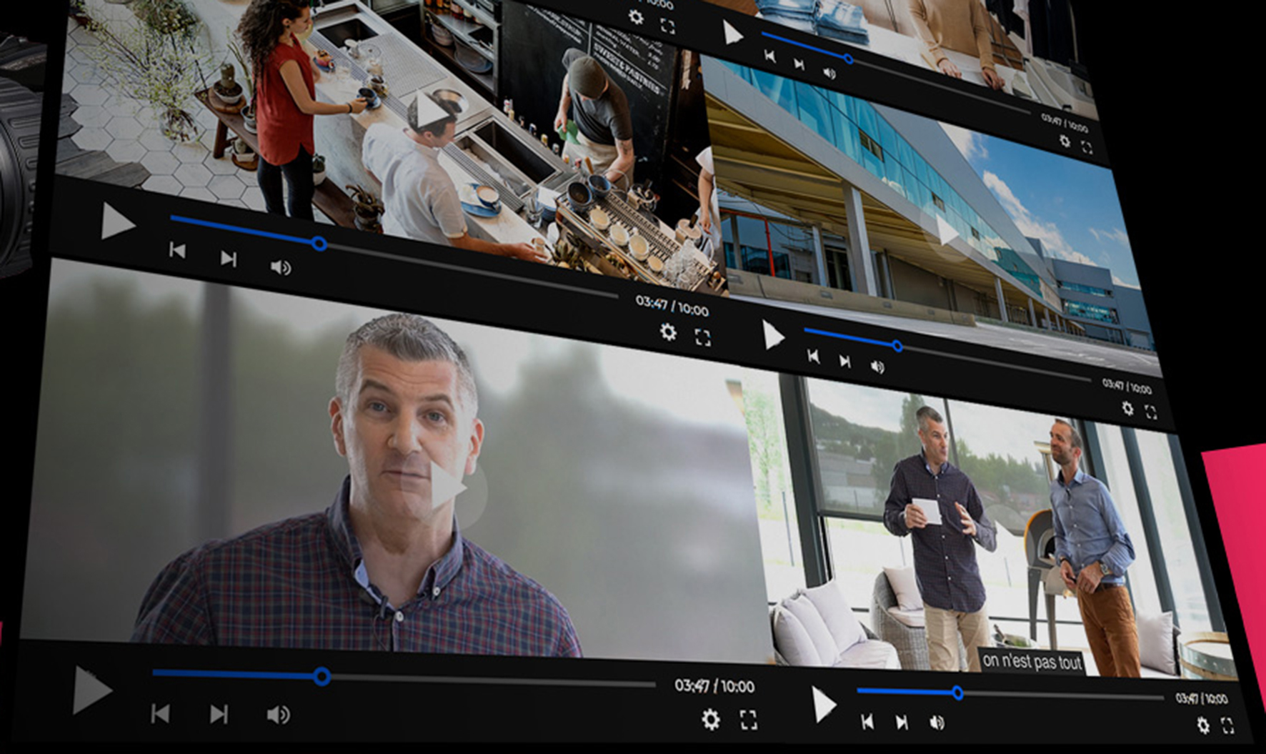Skip to next in two-men terrace video
The image size is (1266, 754).
click(x=902, y=723)
